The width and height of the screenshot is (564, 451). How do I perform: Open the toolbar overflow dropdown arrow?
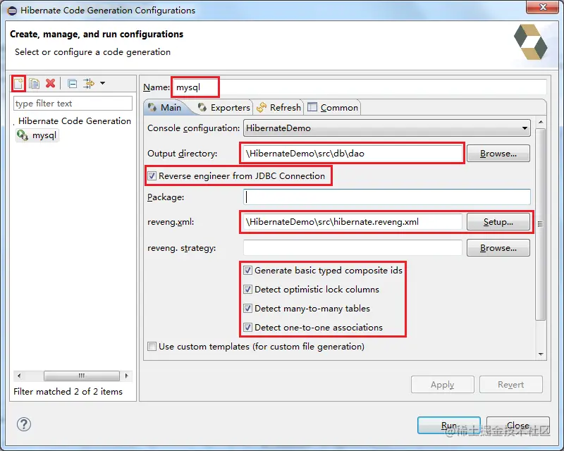pos(102,83)
